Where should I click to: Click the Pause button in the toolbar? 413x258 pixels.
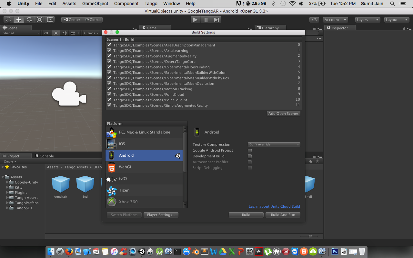pyautogui.click(x=206, y=20)
